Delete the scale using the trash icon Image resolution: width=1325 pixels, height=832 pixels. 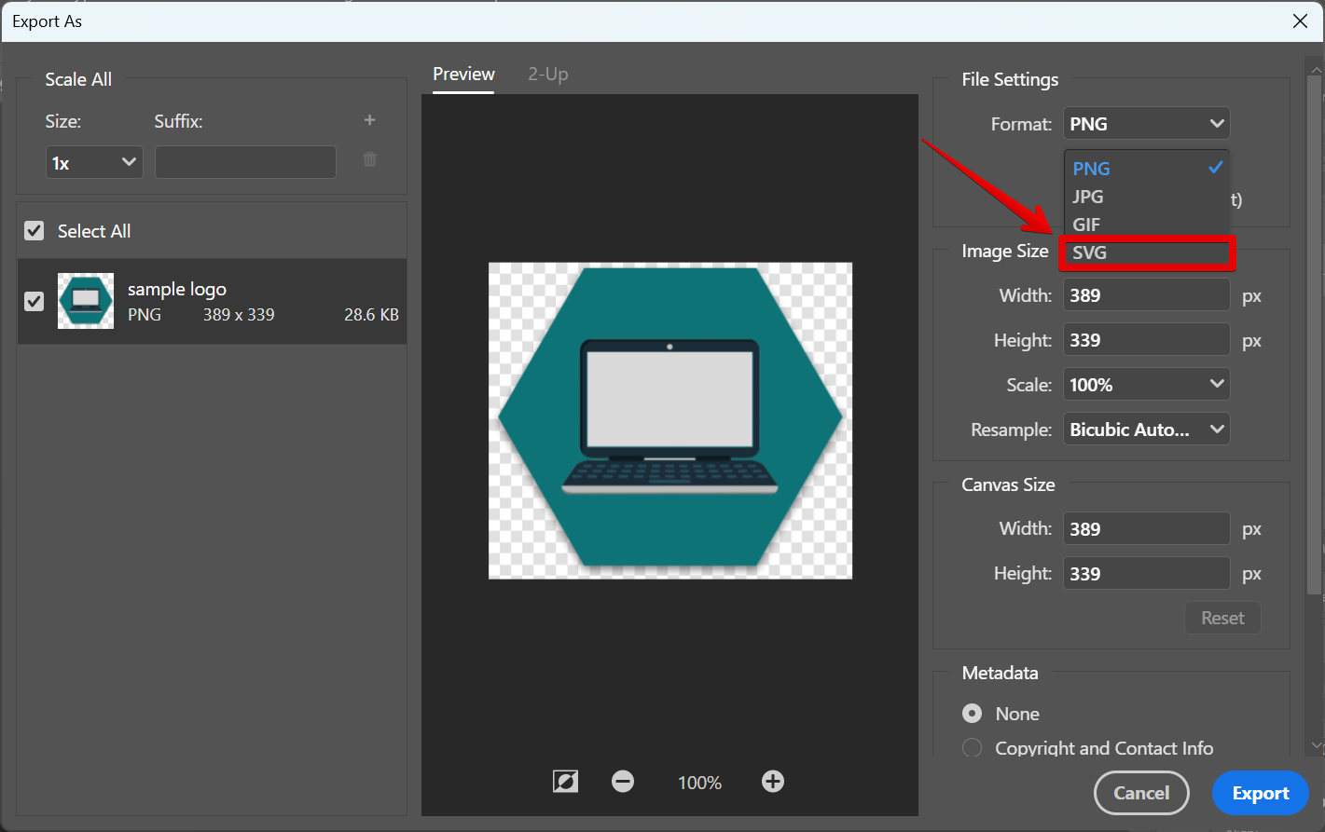click(369, 159)
